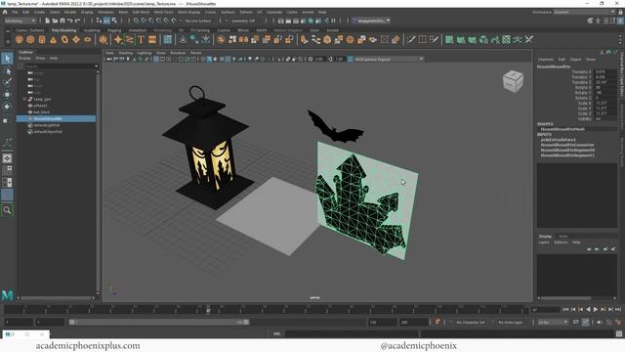Open the Outliner Display menu
Image resolution: width=625 pixels, height=352 pixels.
(x=24, y=59)
